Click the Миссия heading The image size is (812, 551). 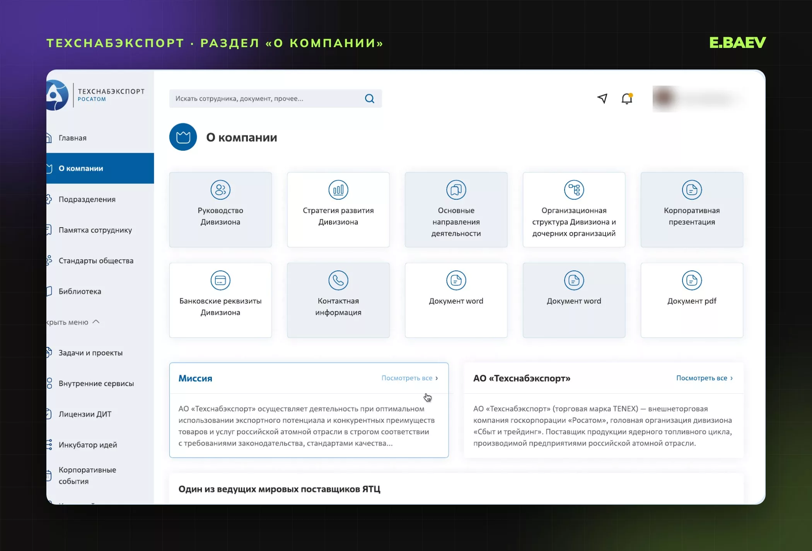point(195,378)
